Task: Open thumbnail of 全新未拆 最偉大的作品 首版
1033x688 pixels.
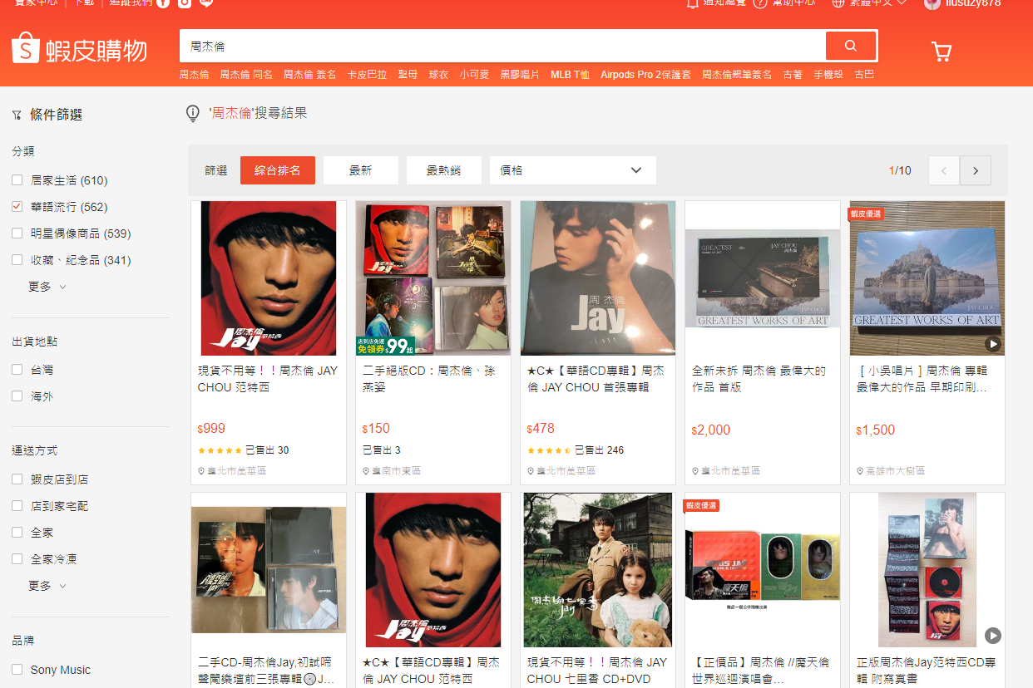Action: tap(763, 278)
